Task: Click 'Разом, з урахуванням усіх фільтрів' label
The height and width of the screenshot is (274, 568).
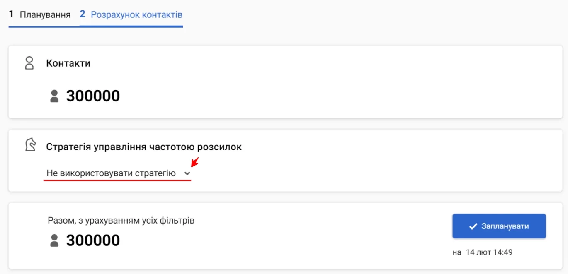Action: coord(121,221)
